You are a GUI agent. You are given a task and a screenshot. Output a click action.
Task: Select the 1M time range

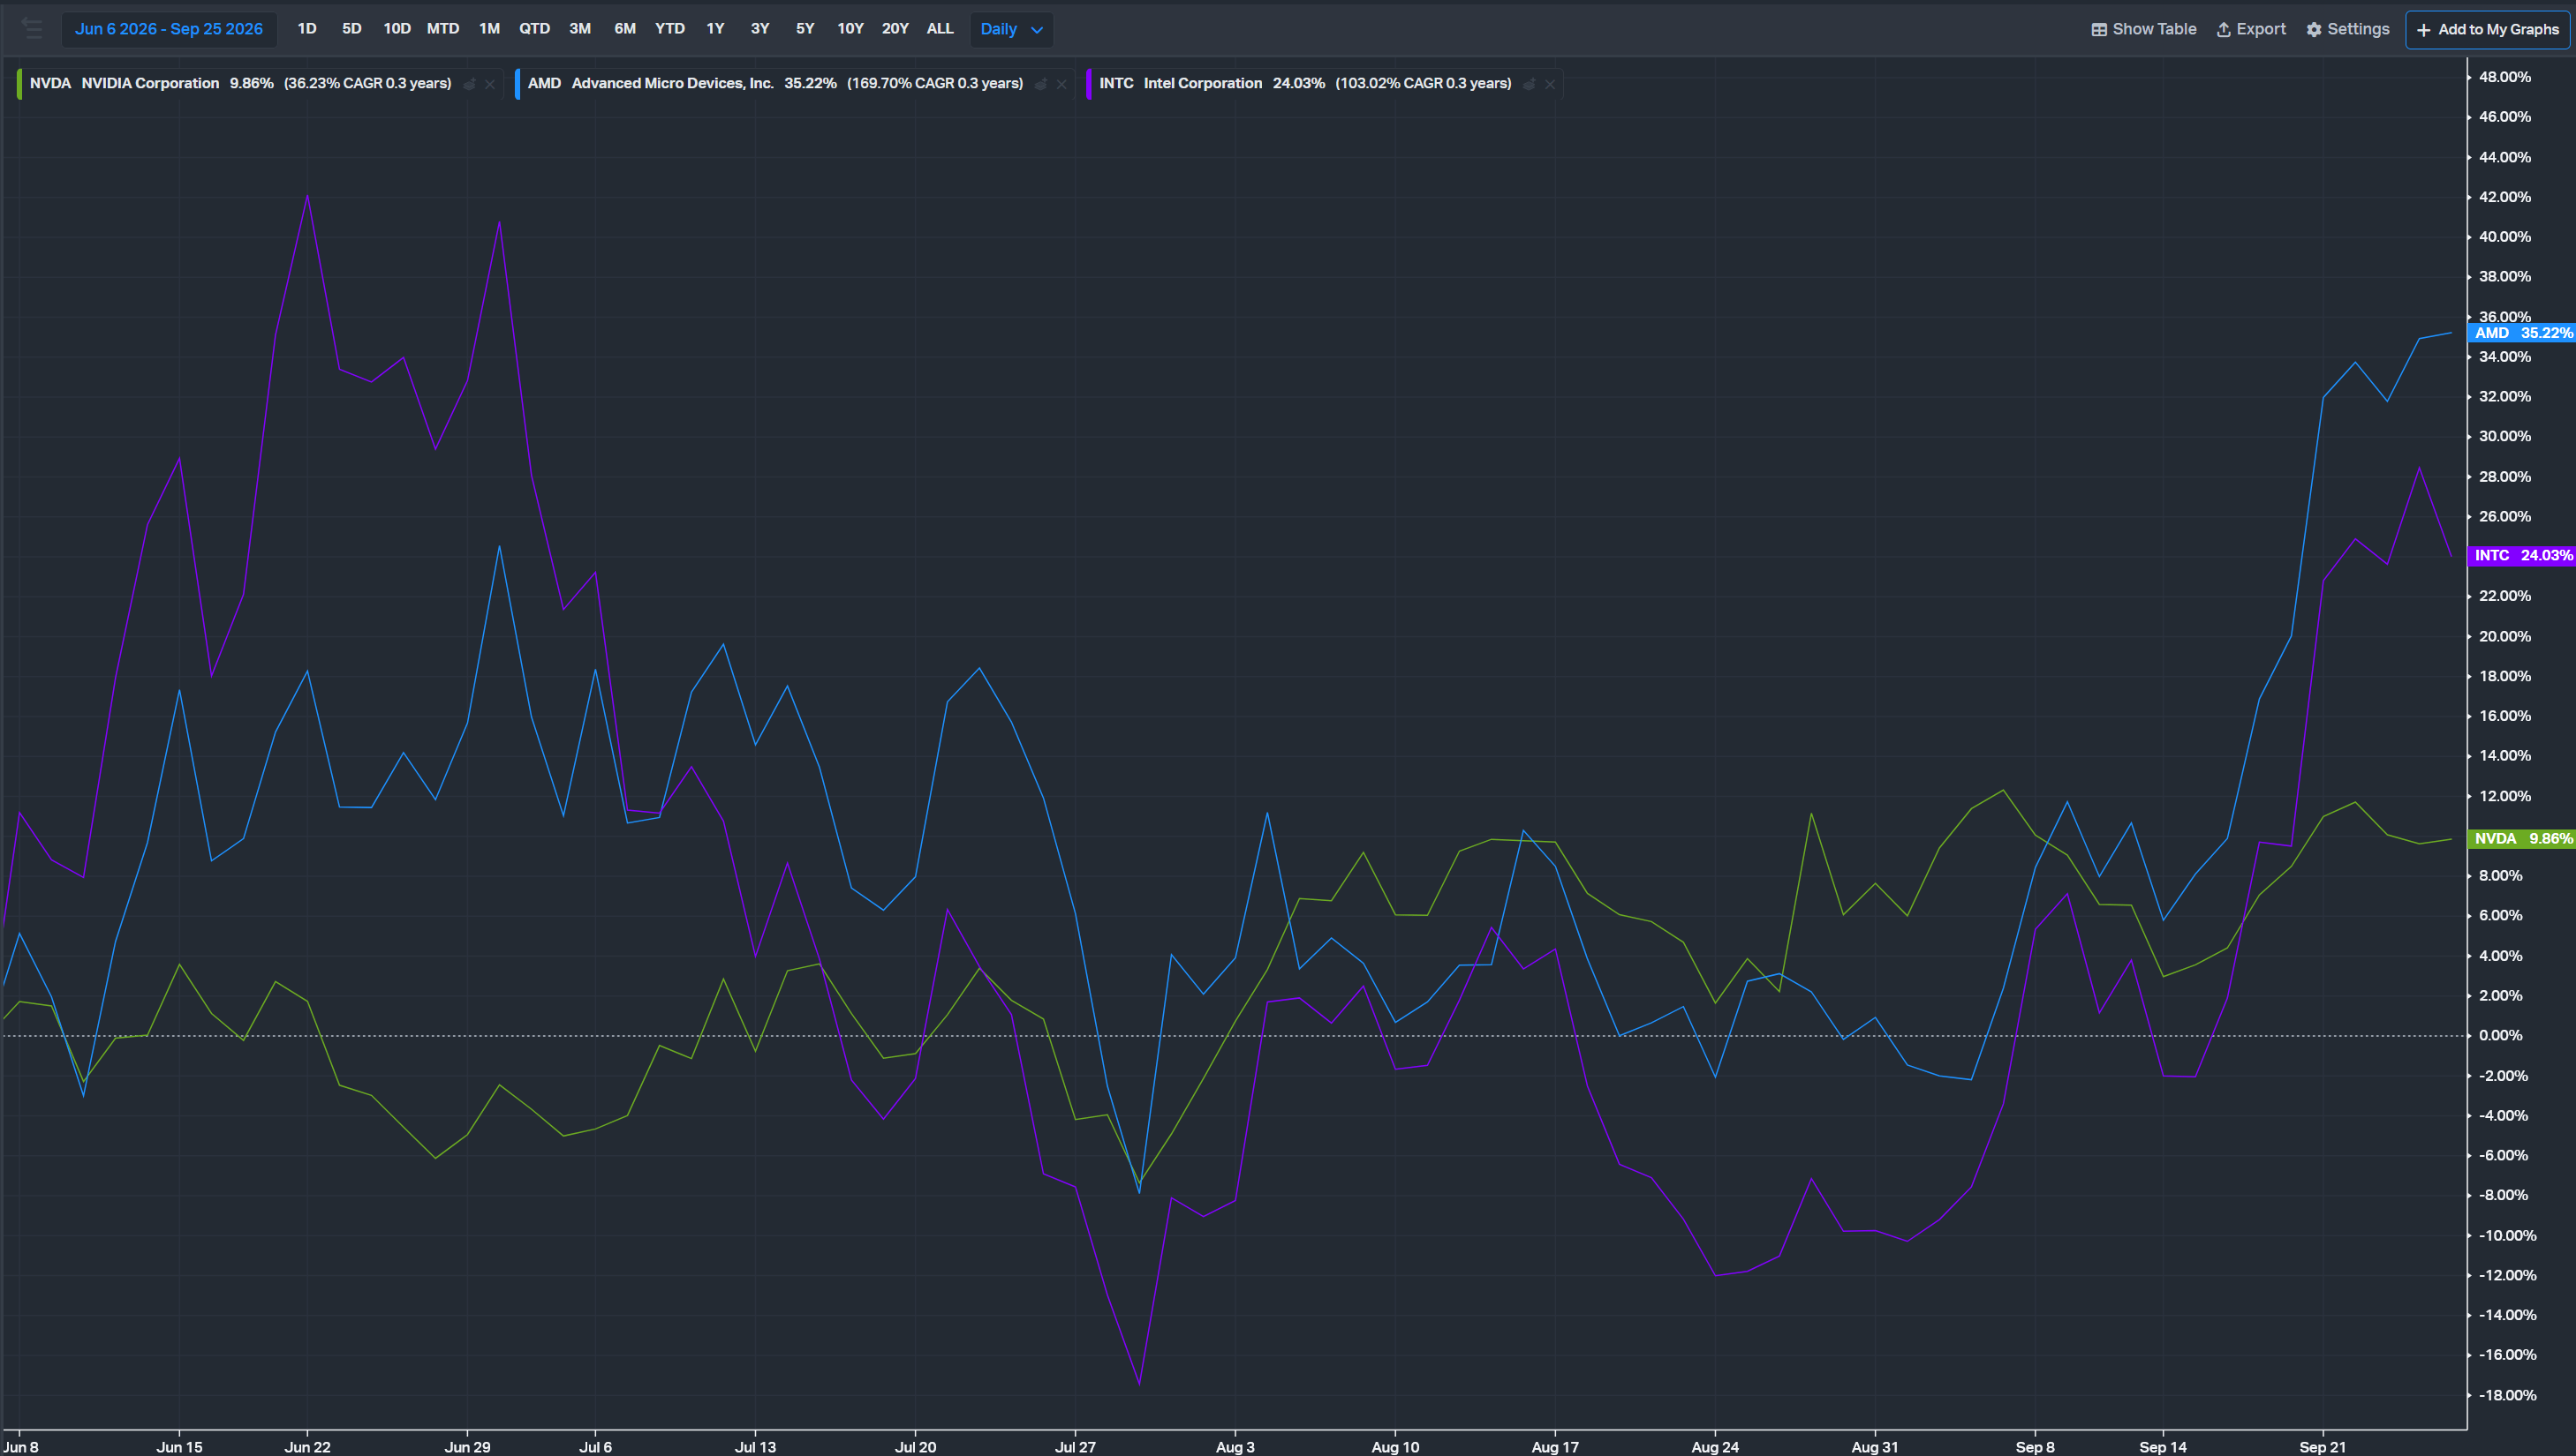pos(489,29)
